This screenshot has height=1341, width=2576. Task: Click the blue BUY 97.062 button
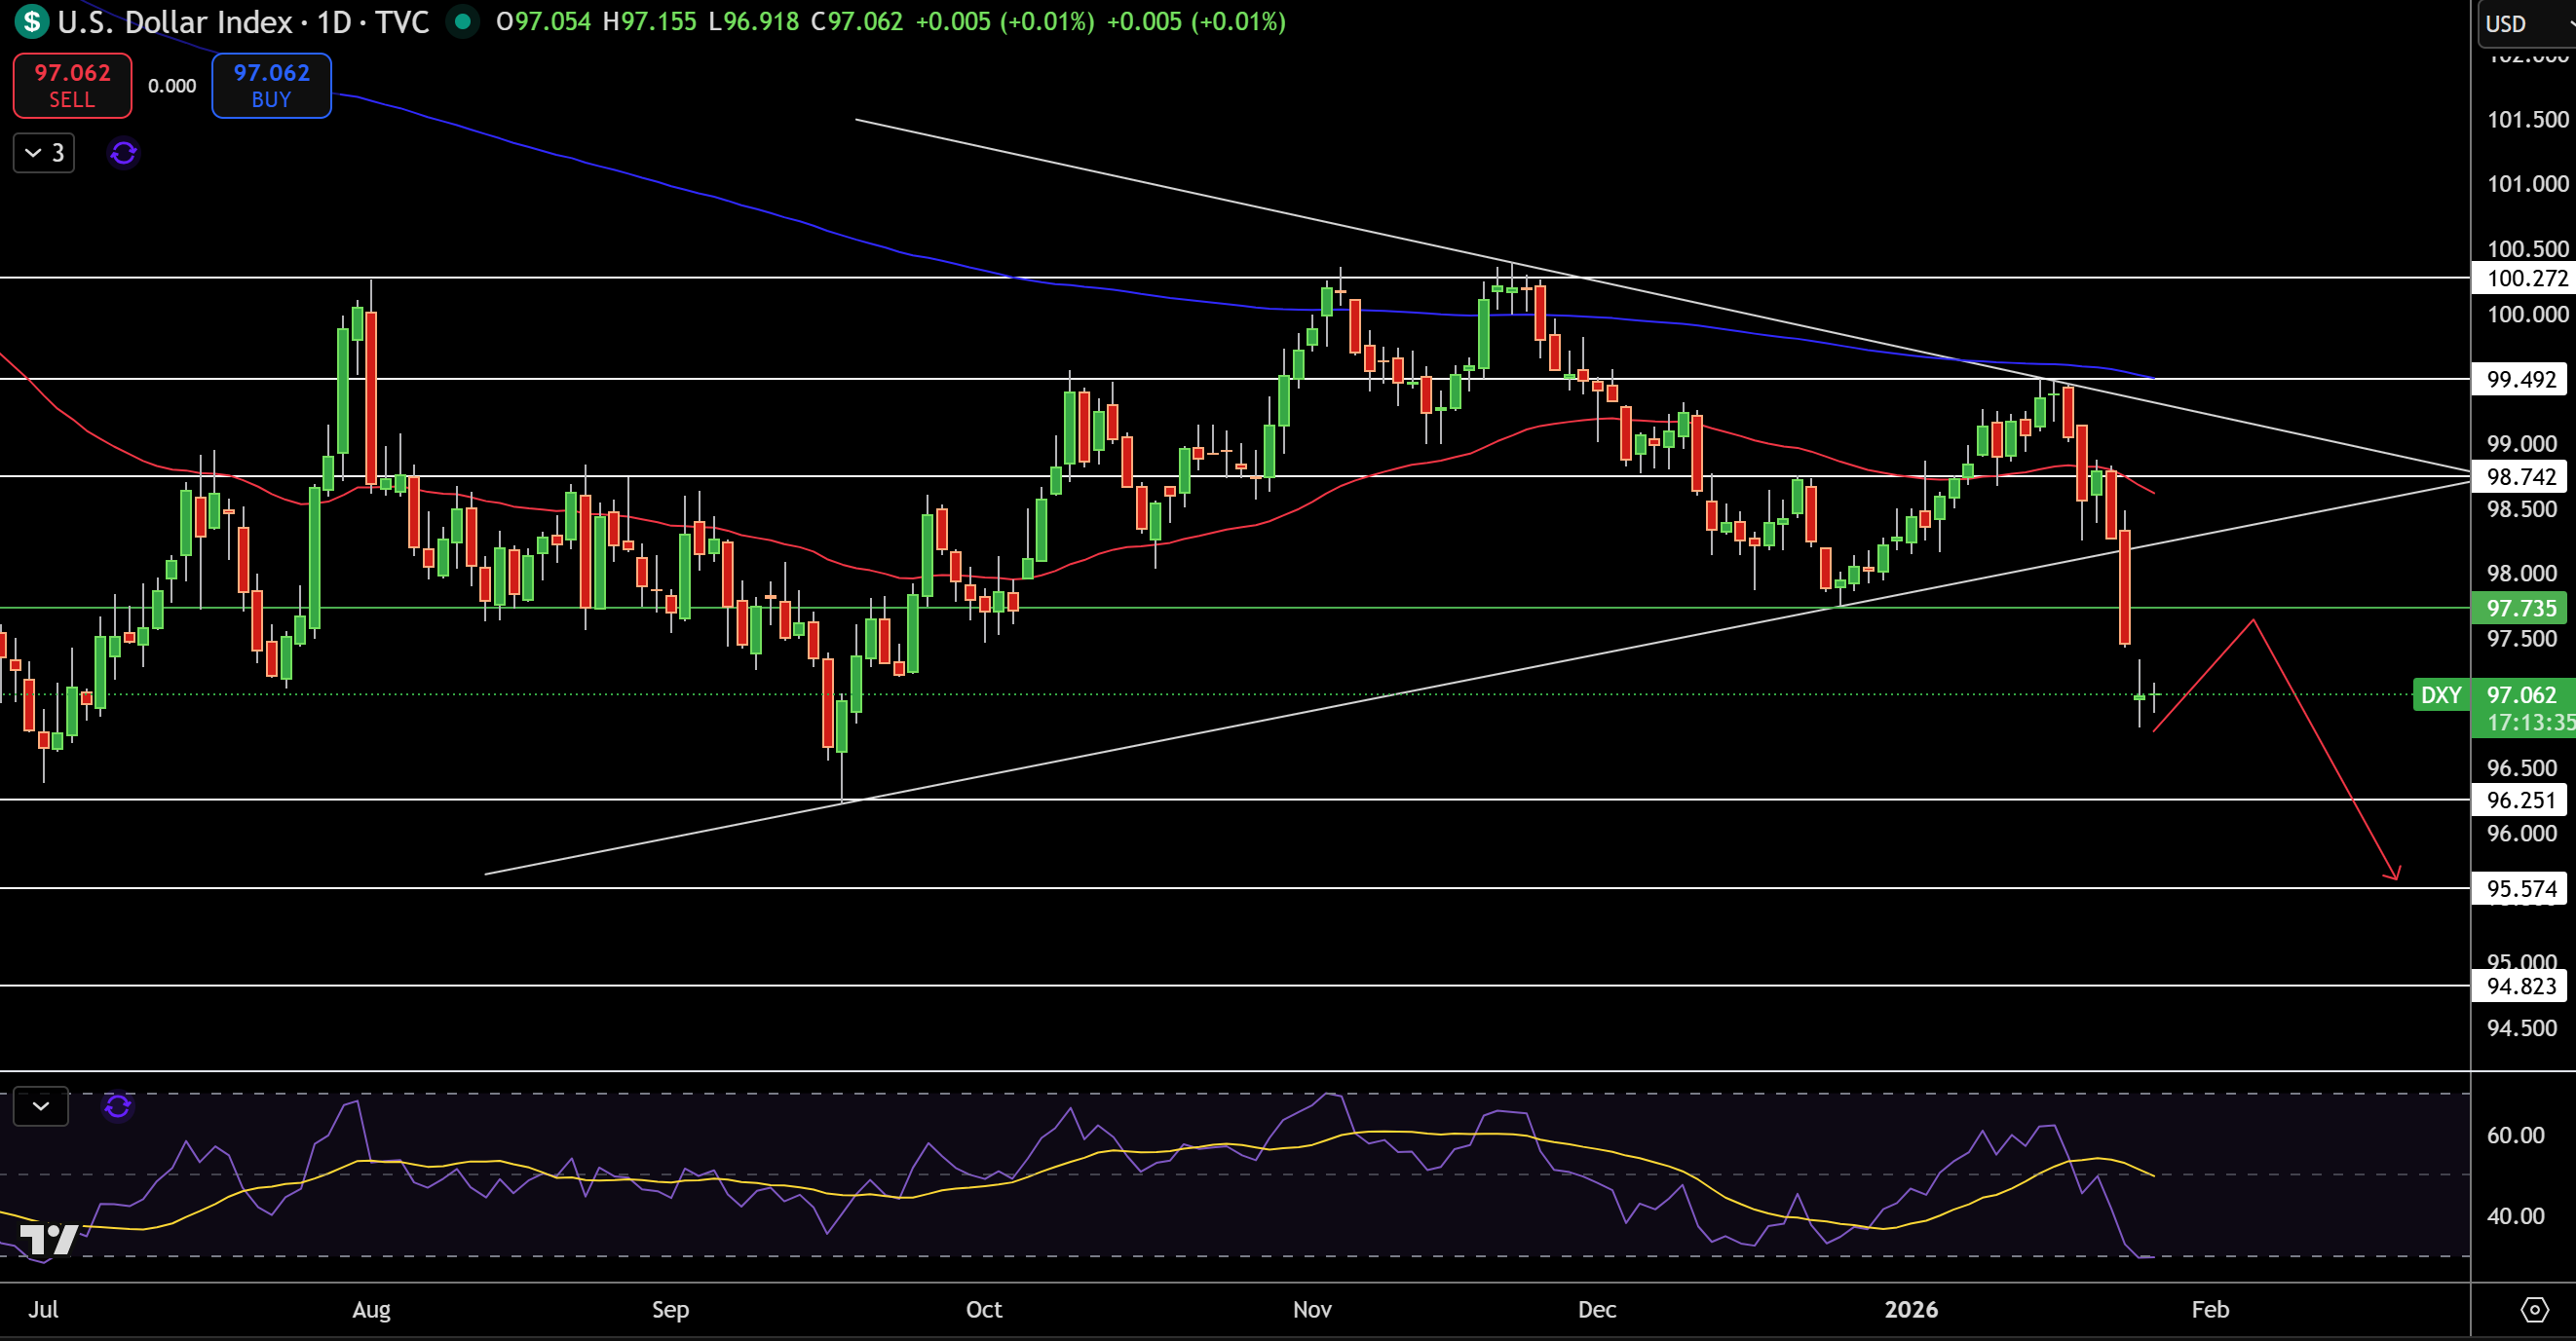(271, 86)
